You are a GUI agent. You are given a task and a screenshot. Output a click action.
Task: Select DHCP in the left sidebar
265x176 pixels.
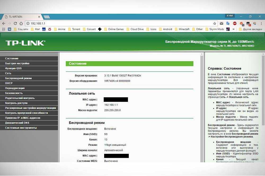(9, 83)
